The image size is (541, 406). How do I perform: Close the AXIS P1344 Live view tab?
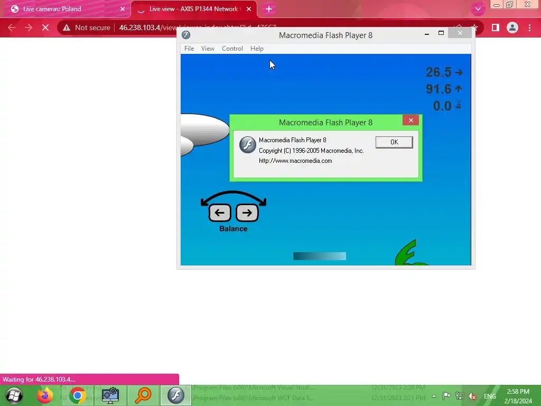click(x=249, y=9)
